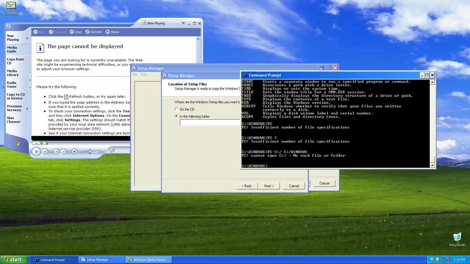
Task: Open the Premium Services tab
Action: [x=16, y=108]
